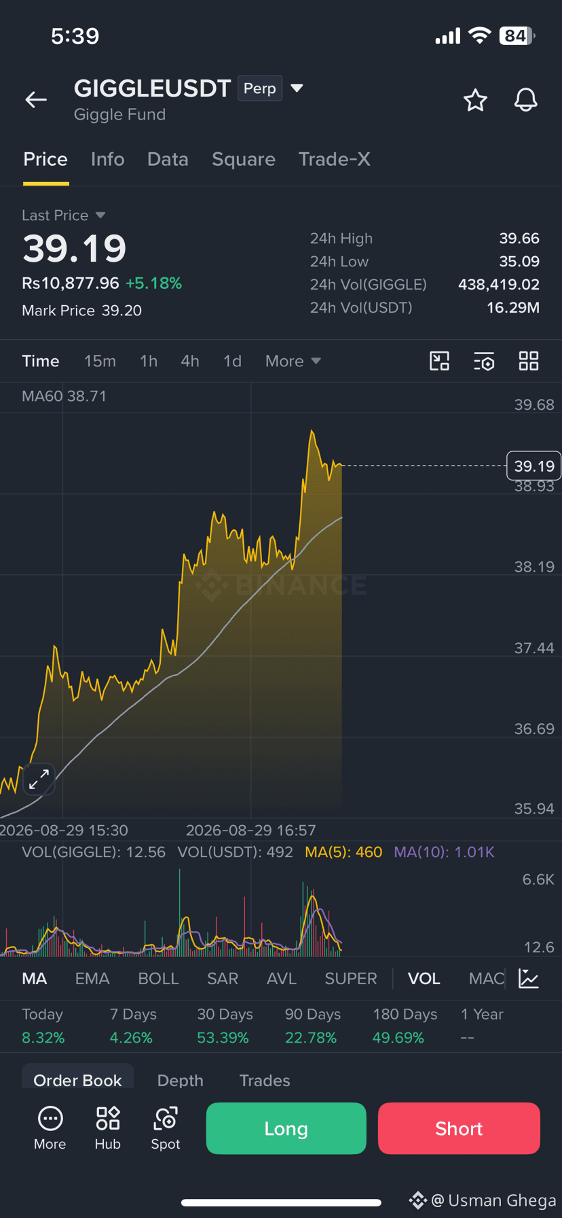Tap the 30 Days 53.39% performance

coord(225,1026)
